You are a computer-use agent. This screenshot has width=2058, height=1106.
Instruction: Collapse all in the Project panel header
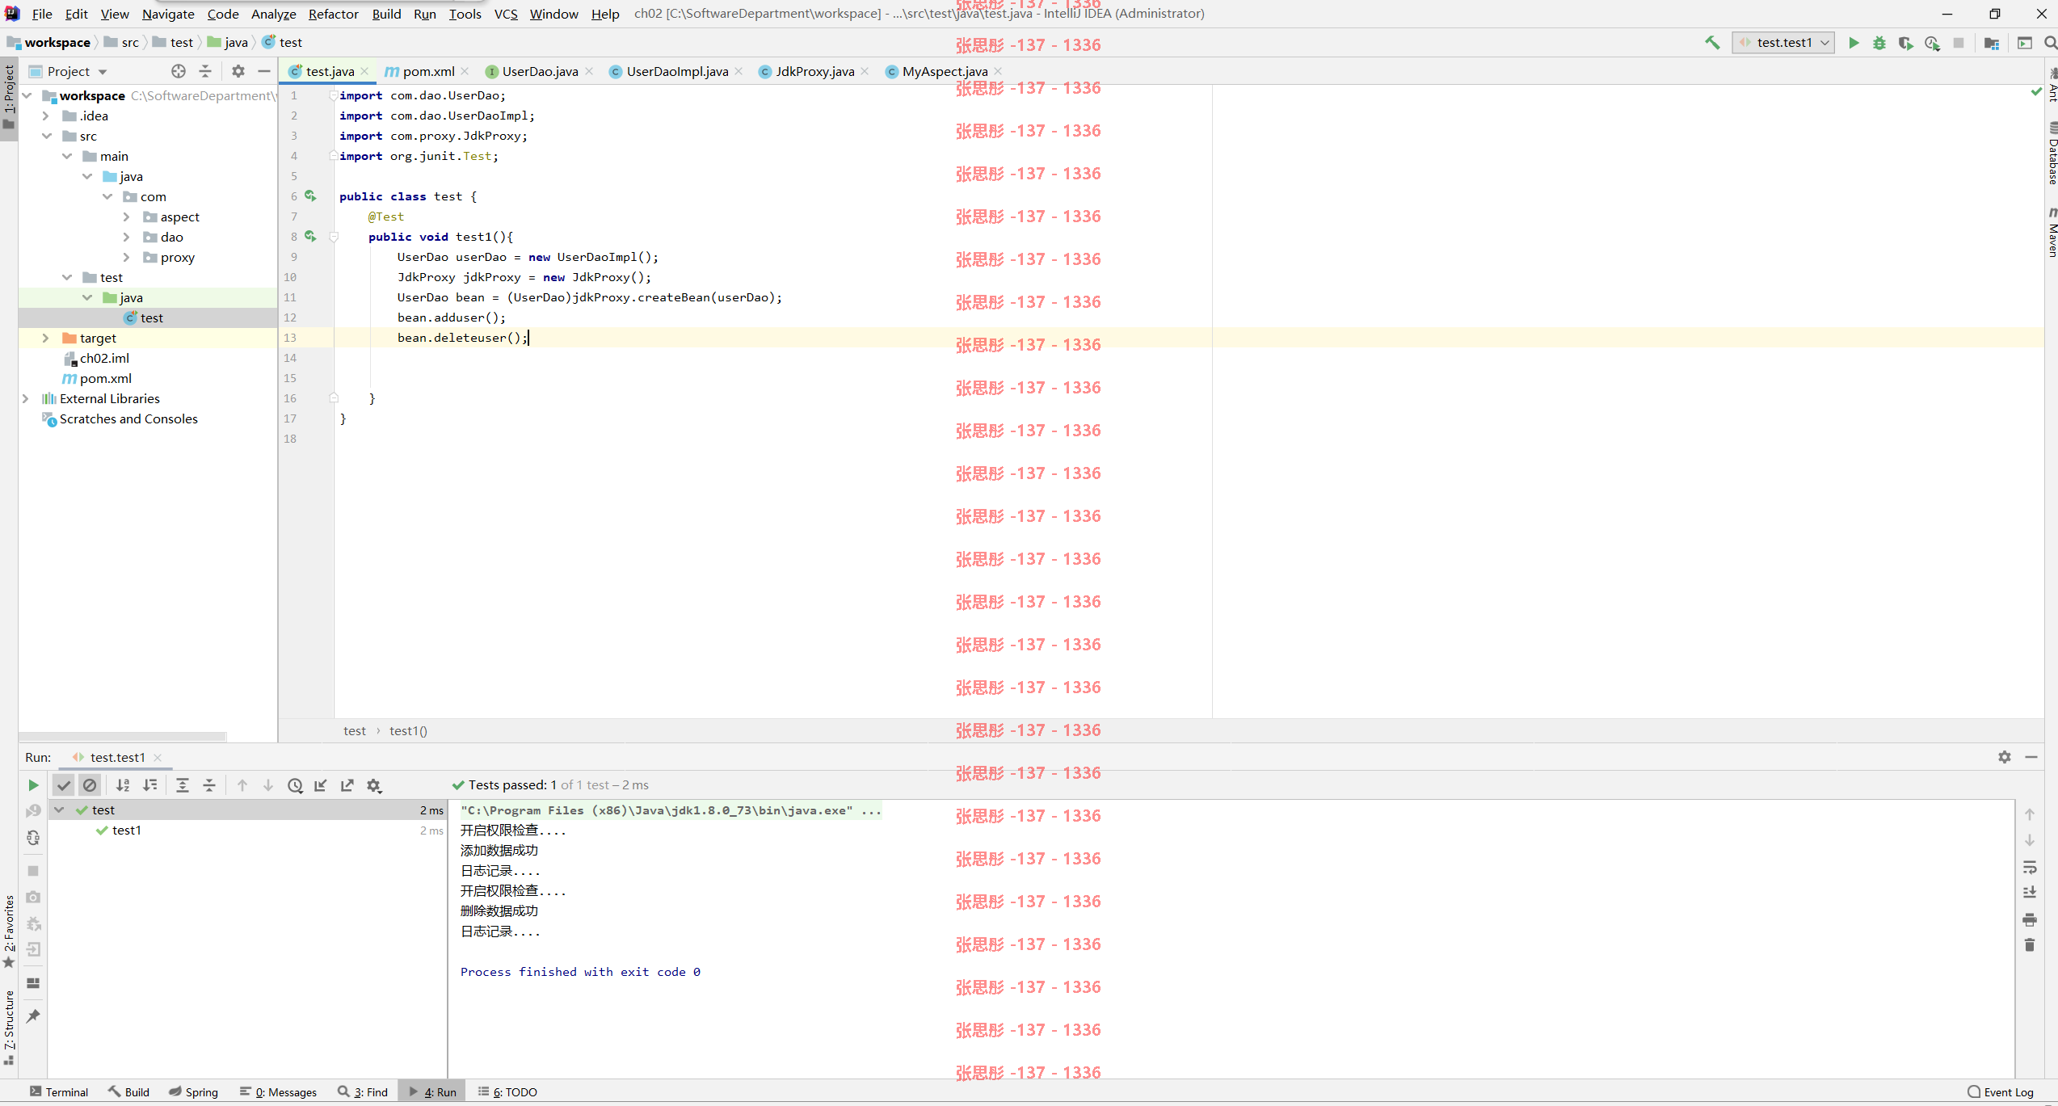(x=205, y=71)
